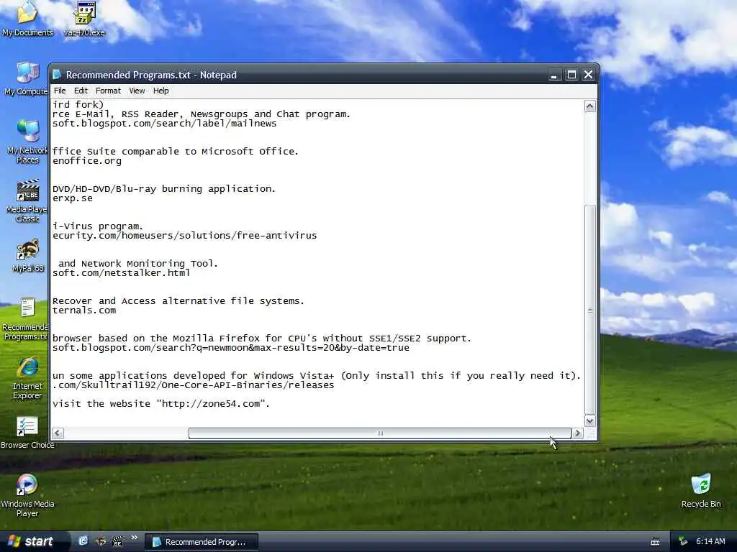Click the Recommended Programs taskbar button

[202, 542]
